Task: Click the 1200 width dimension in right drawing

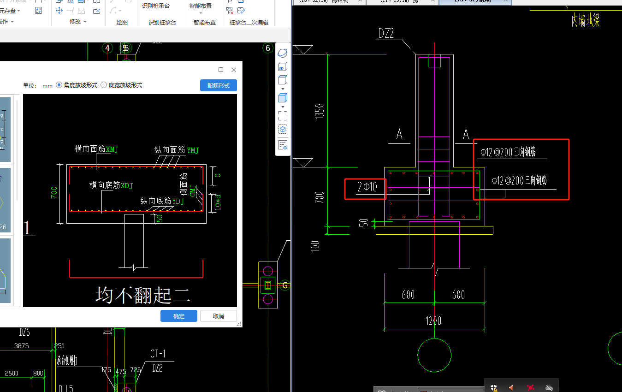Action: [x=434, y=321]
